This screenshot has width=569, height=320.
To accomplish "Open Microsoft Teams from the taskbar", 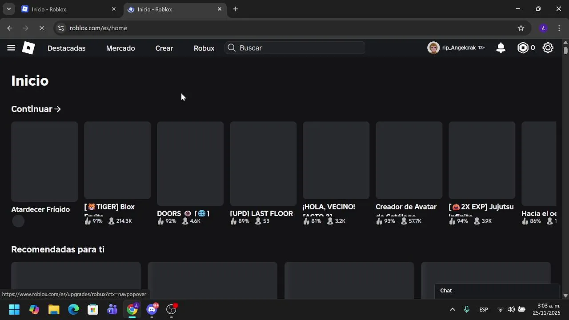I will click(x=112, y=309).
